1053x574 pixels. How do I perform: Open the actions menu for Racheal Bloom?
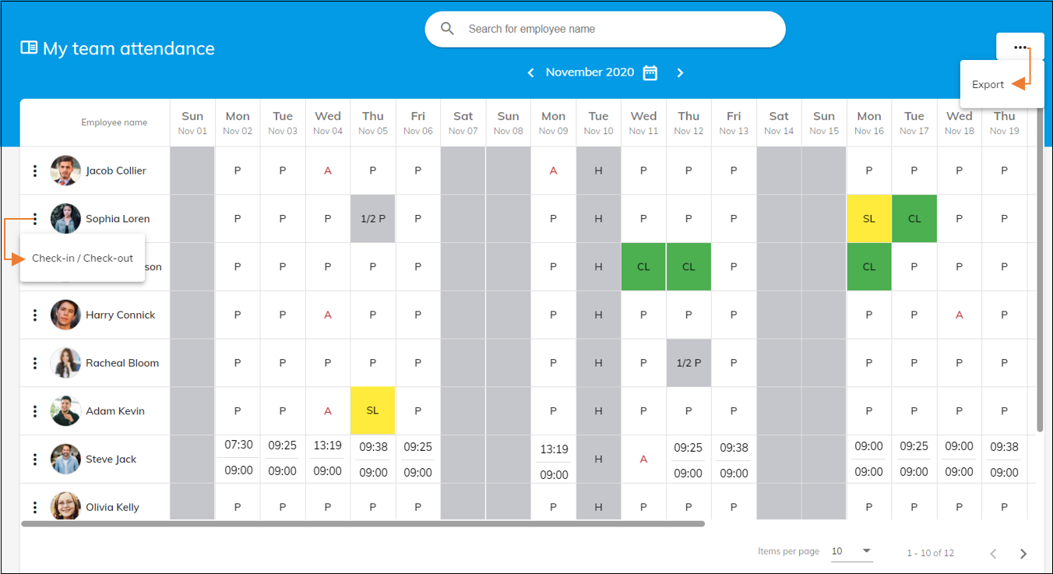click(34, 363)
